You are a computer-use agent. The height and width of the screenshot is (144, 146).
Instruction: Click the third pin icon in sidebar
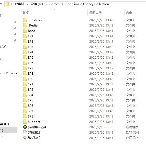pyautogui.click(x=15, y=34)
